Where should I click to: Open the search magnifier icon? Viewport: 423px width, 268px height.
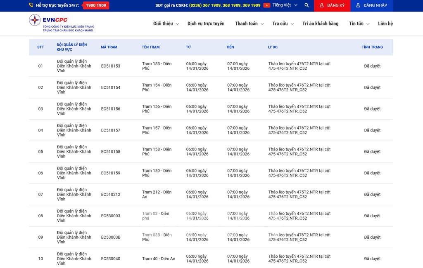(x=307, y=5)
